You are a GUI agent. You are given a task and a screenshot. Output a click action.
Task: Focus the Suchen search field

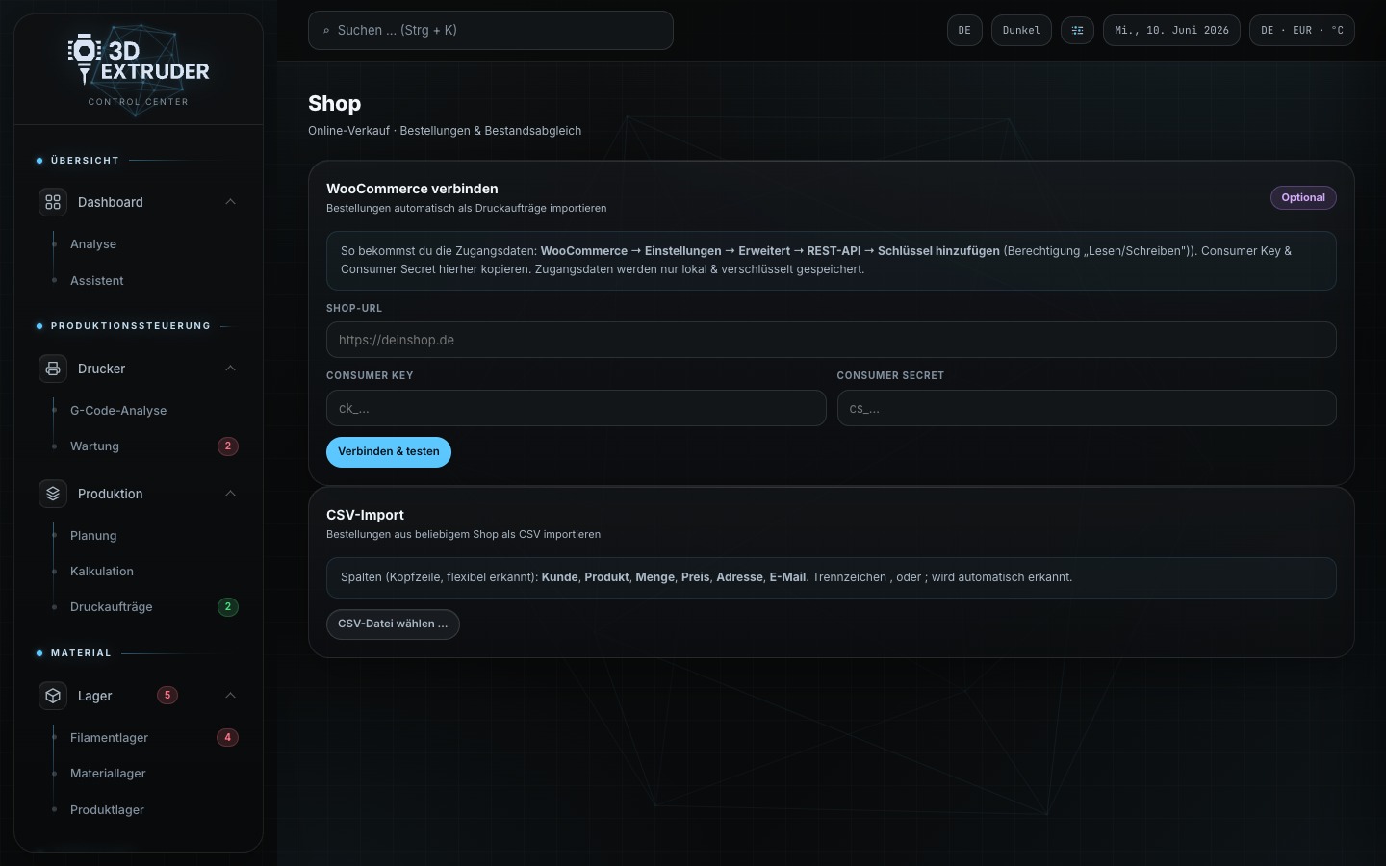pos(491,31)
